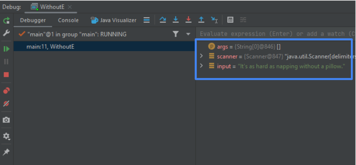Click the Debug tool window label
Image resolution: width=356 pixels, height=165 pixels.
pos(12,7)
